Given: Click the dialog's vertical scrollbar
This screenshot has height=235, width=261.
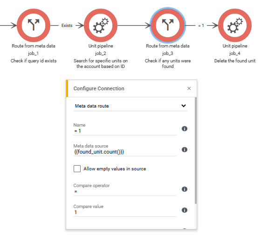Looking at the screenshot, I should pyautogui.click(x=196, y=150).
